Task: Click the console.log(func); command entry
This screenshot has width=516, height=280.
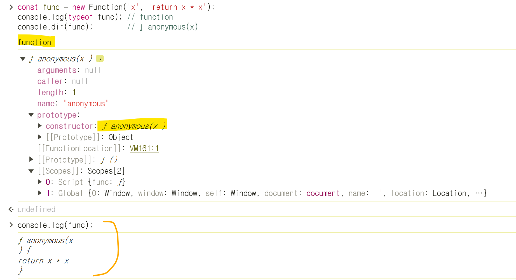Action: (x=55, y=225)
